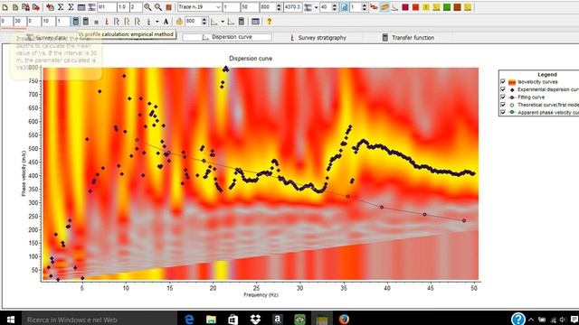The image size is (579, 325).
Task: Open dropdown arrow beside the 4370.3 field icon
Action: [316, 7]
